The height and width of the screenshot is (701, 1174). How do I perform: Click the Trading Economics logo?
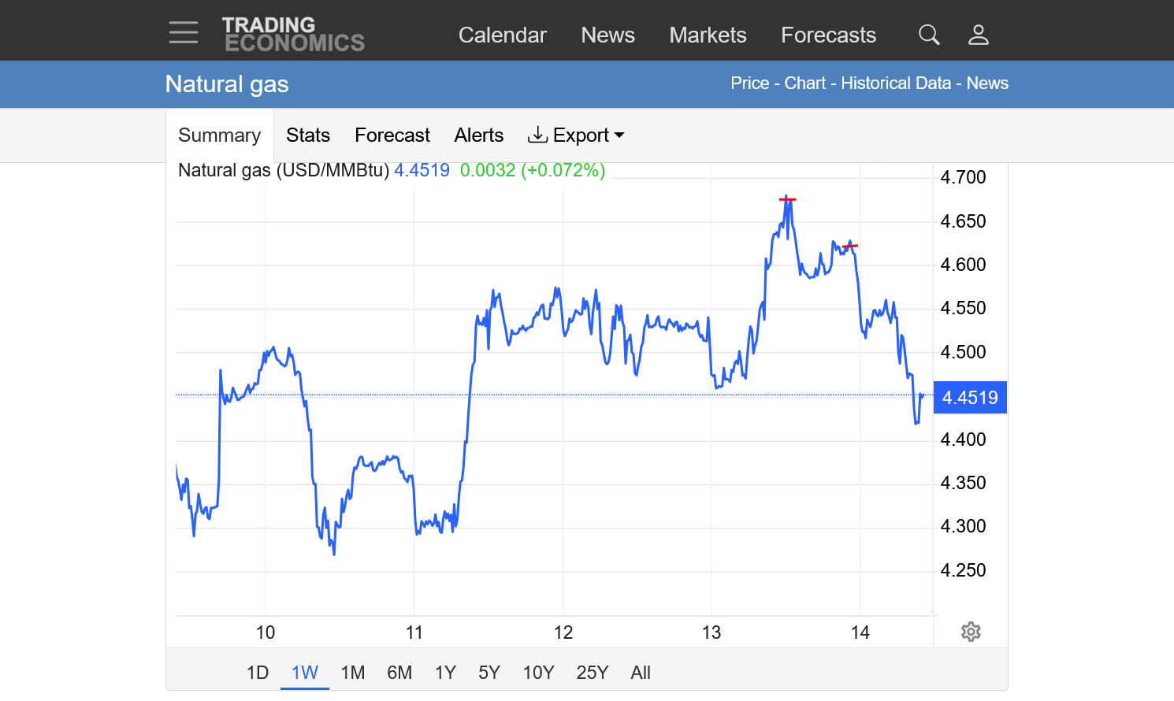pyautogui.click(x=293, y=35)
